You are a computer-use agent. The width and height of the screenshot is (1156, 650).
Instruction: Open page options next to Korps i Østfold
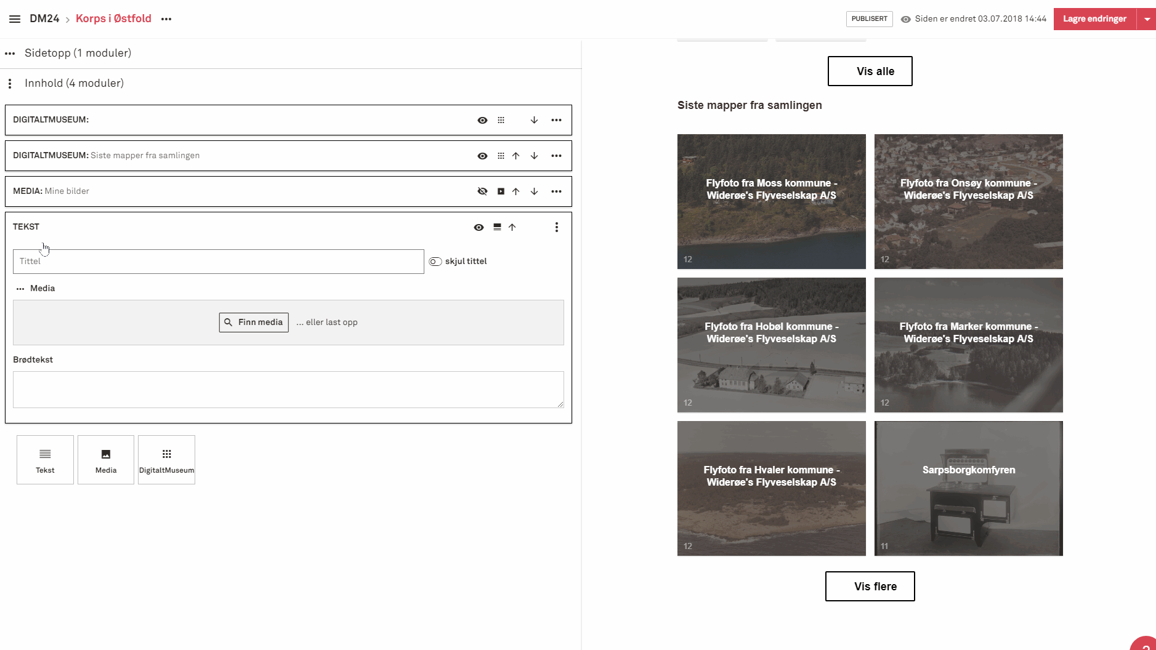coord(166,19)
